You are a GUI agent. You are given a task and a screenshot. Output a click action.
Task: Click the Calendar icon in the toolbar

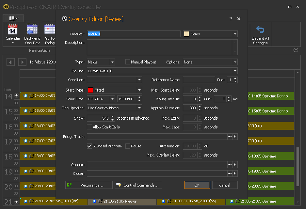click(13, 29)
